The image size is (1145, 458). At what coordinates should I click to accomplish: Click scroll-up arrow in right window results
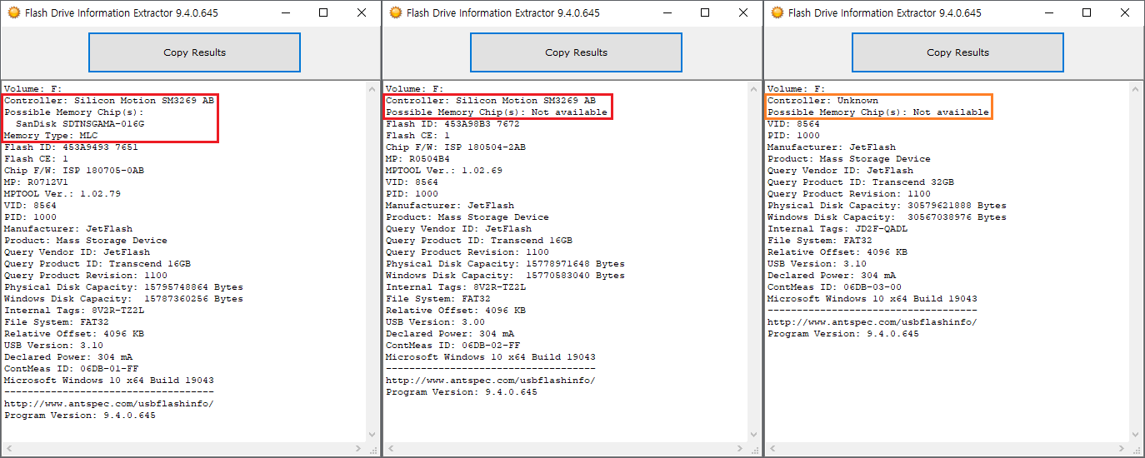pyautogui.click(x=1135, y=89)
